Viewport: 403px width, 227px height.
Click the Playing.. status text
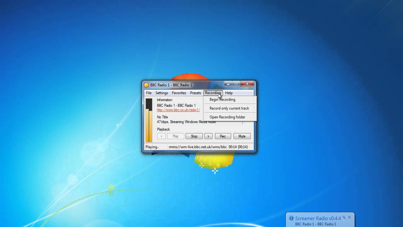(x=152, y=147)
